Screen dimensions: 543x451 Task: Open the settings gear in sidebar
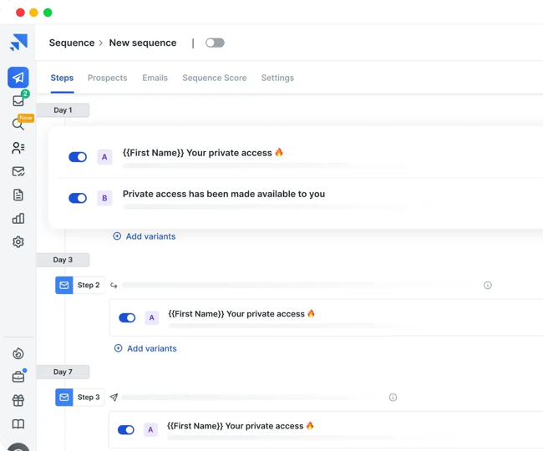pyautogui.click(x=18, y=242)
